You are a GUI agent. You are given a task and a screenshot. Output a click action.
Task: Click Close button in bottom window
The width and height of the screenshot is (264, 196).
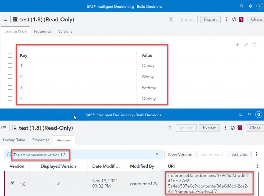pos(255,128)
